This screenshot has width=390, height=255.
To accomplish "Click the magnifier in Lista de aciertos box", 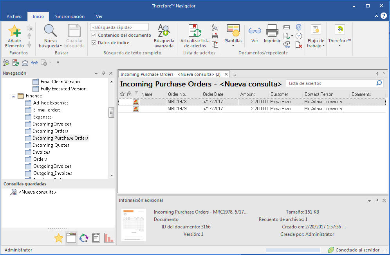I will (x=379, y=83).
